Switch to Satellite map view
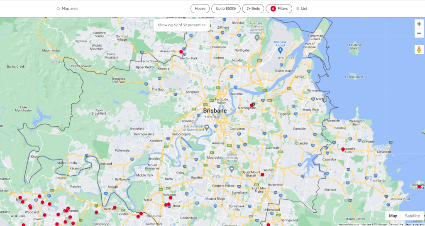This screenshot has height=226, width=425. (412, 216)
